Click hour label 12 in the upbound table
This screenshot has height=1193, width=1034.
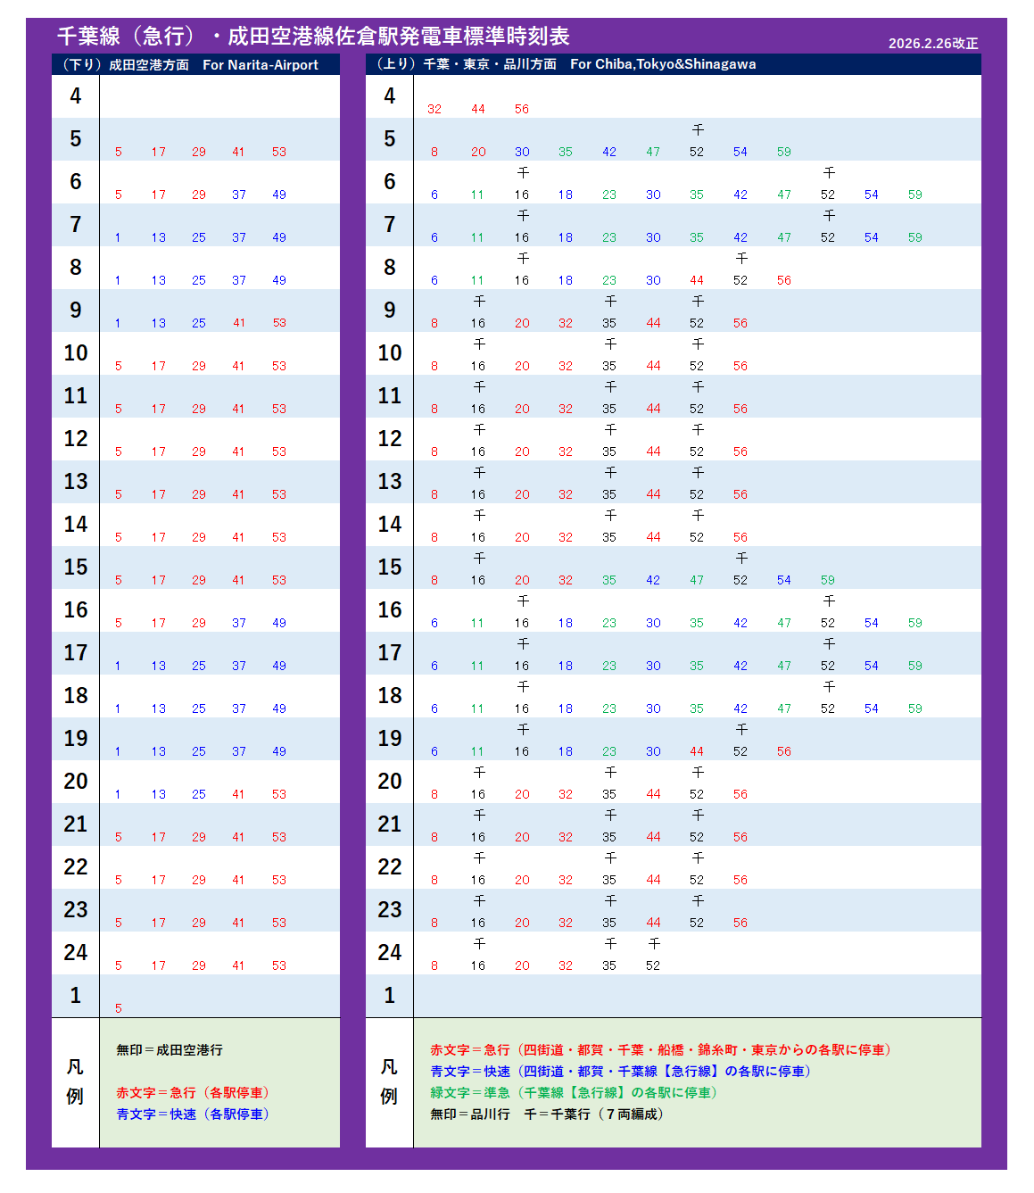(390, 439)
